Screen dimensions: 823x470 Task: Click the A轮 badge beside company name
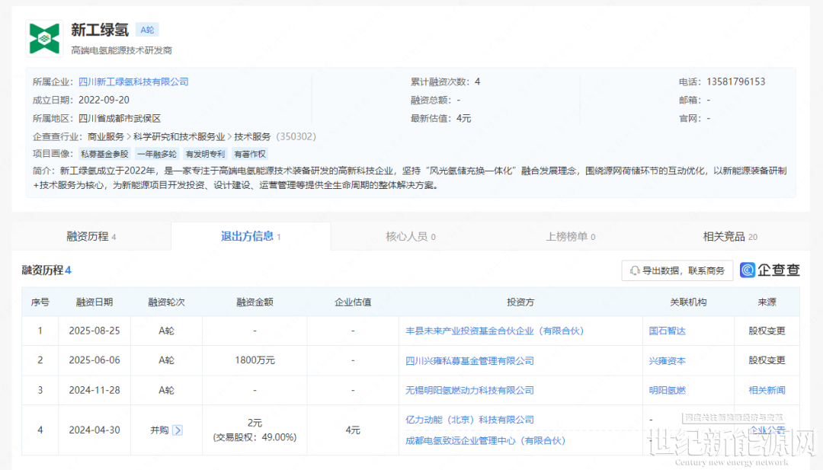[147, 30]
